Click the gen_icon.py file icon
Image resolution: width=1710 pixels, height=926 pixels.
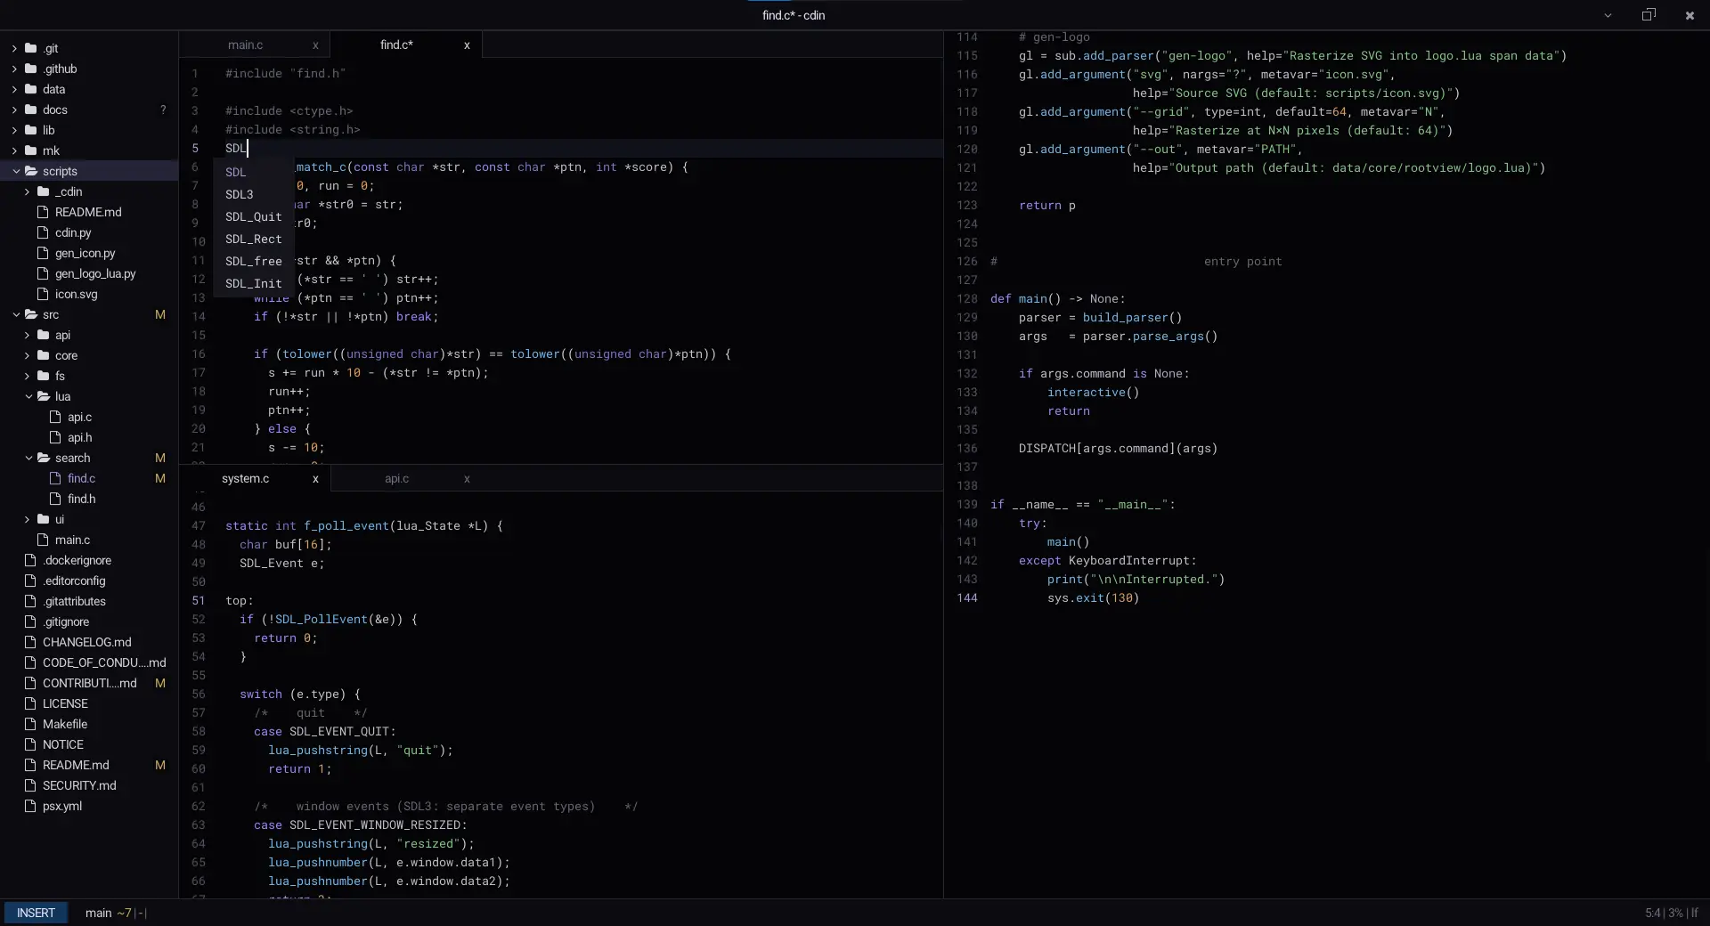tap(43, 253)
